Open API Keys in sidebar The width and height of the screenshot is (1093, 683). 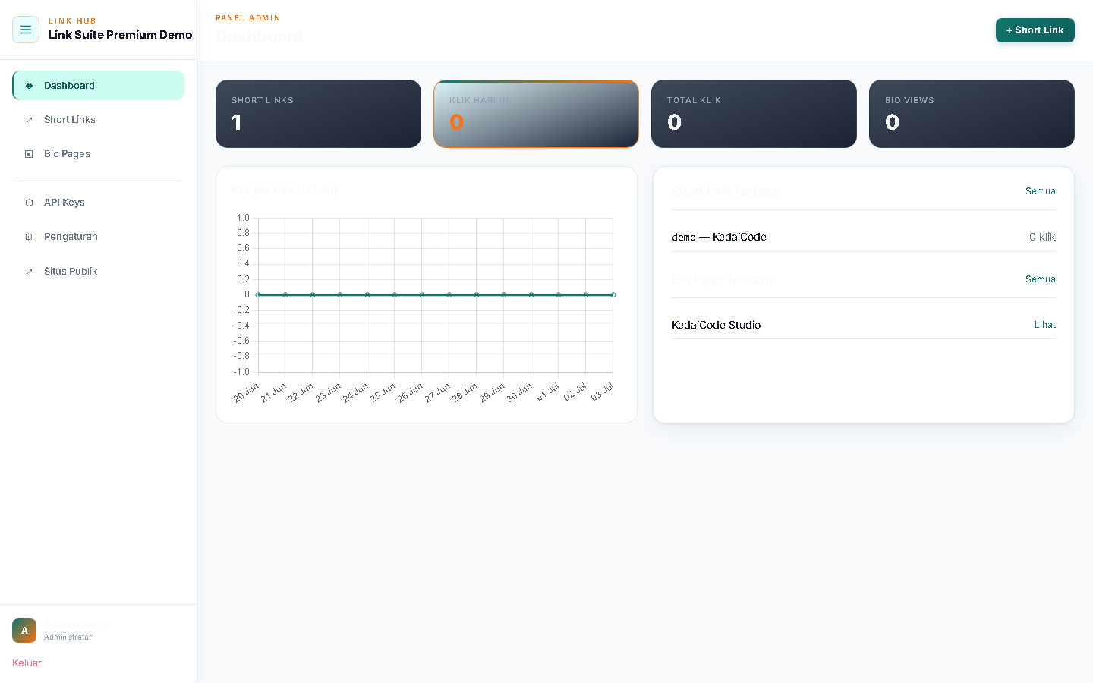click(x=99, y=203)
